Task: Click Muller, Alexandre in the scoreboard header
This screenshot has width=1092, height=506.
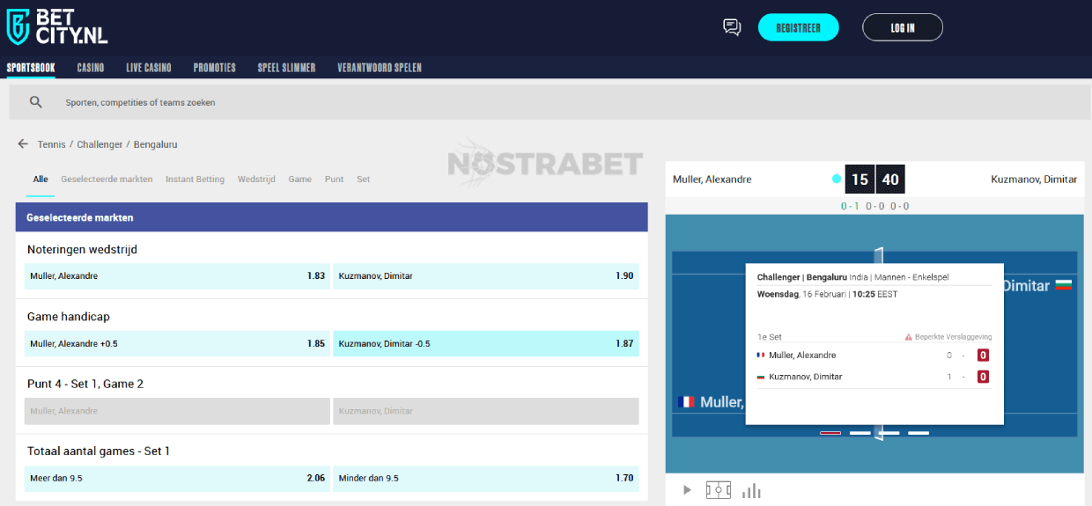Action: (x=712, y=180)
